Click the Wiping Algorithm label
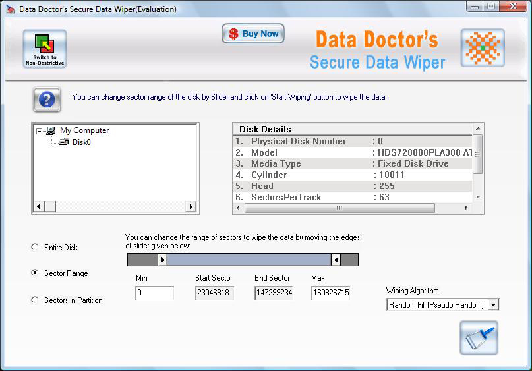 (x=412, y=291)
